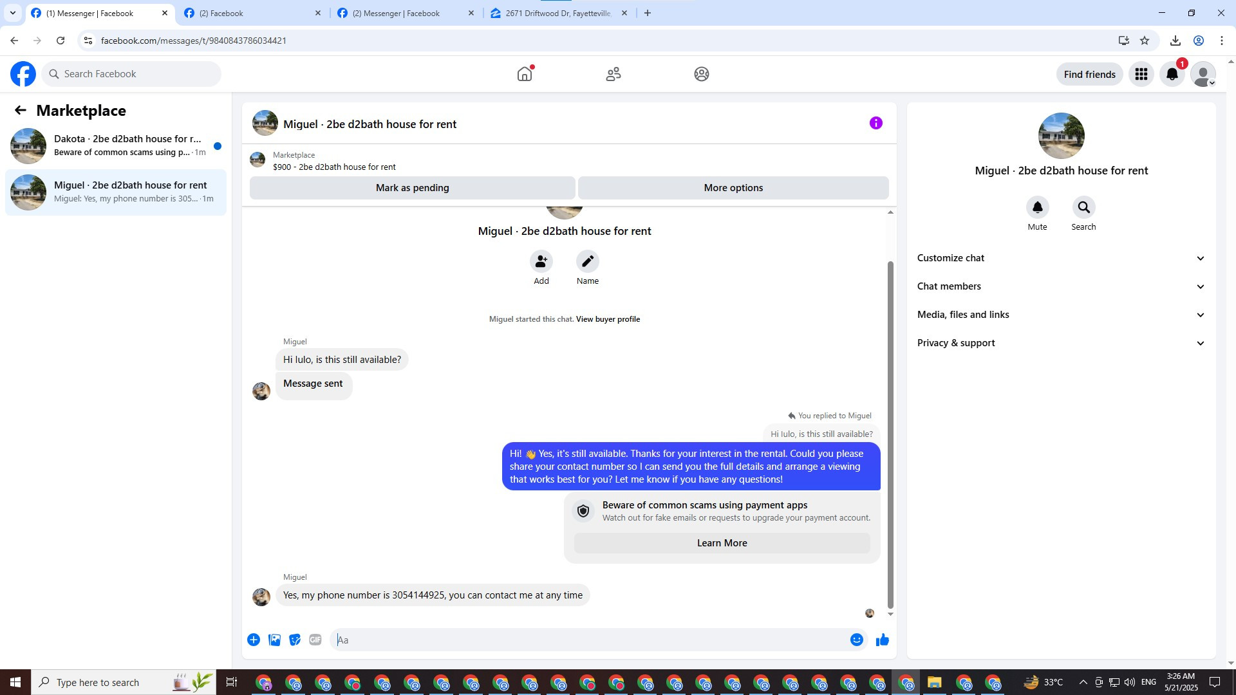1236x695 pixels.
Task: Click Mark as pending button
Action: (x=413, y=188)
